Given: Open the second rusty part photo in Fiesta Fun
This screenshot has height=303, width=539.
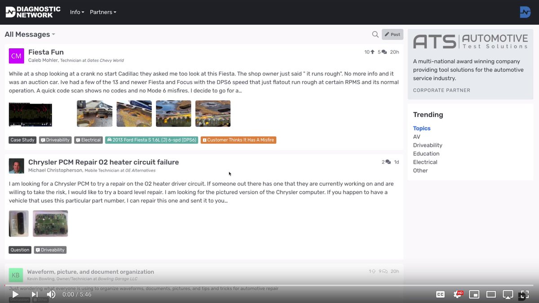Looking at the screenshot, I should tap(134, 114).
